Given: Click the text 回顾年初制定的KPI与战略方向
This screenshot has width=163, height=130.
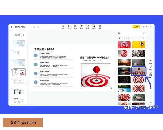Looking at the screenshot, I should point(95,57).
